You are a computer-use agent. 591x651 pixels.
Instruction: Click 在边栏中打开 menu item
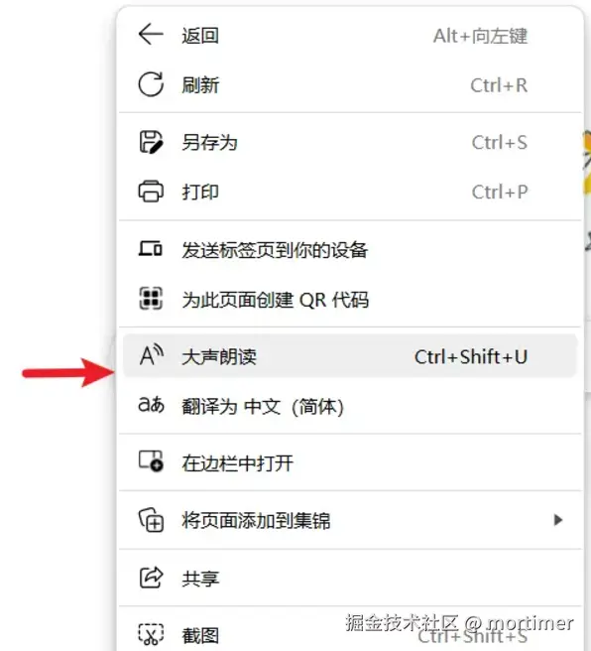350,462
